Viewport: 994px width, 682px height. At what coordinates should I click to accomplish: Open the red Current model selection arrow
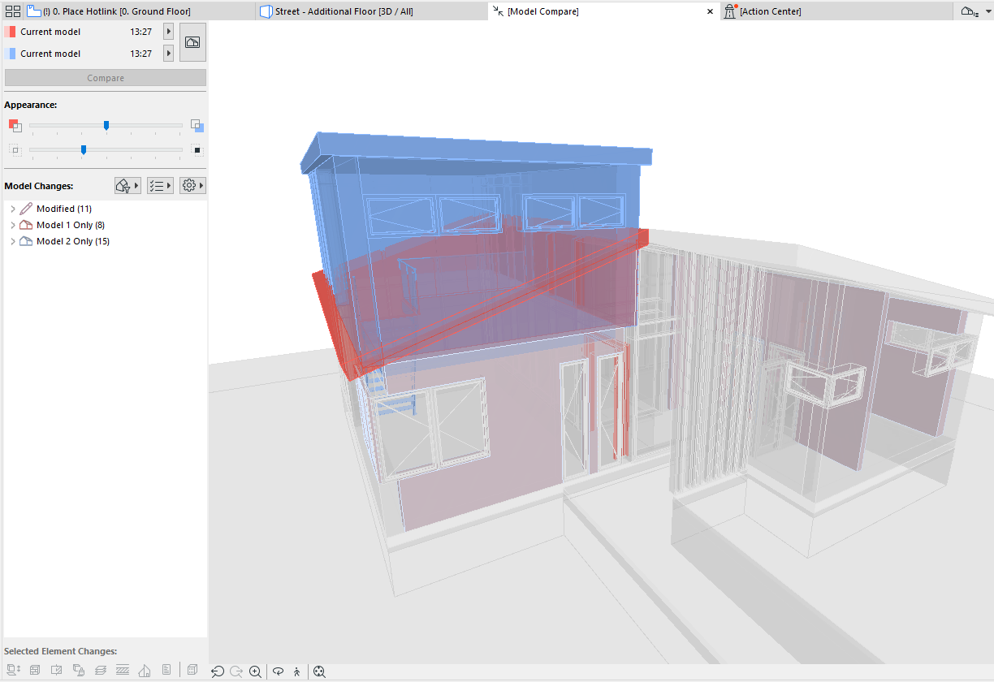(168, 32)
